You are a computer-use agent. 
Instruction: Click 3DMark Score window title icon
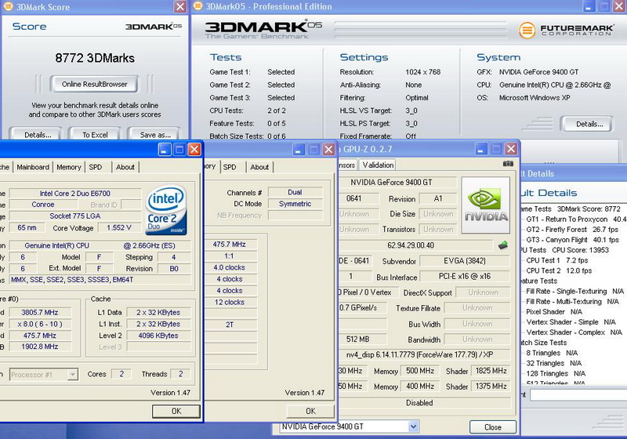pyautogui.click(x=8, y=6)
